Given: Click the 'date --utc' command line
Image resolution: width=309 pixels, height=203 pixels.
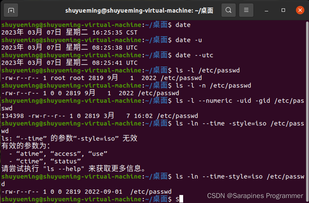Looking at the screenshot, I should click(107, 55).
